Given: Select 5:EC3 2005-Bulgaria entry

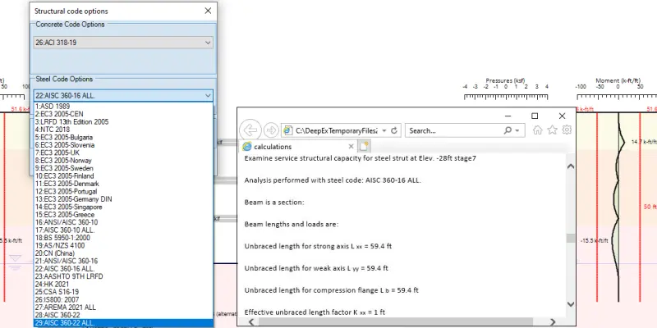Looking at the screenshot, I should [64, 137].
